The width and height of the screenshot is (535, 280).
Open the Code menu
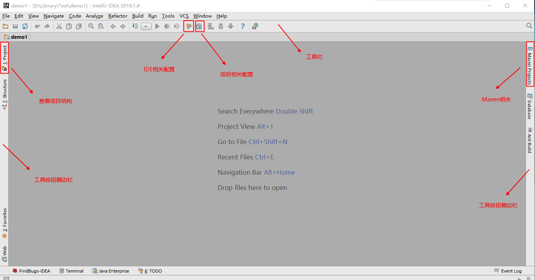click(x=75, y=16)
